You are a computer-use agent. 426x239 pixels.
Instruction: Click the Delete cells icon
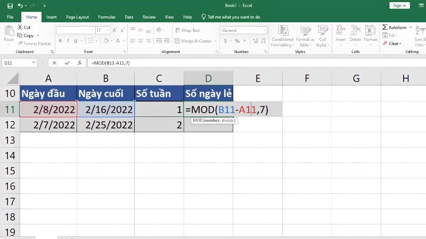(x=355, y=30)
